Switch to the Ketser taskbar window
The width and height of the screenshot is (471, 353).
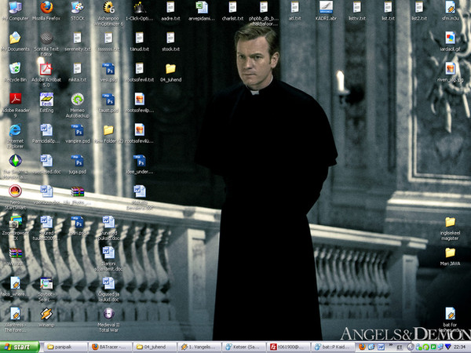pyautogui.click(x=244, y=347)
